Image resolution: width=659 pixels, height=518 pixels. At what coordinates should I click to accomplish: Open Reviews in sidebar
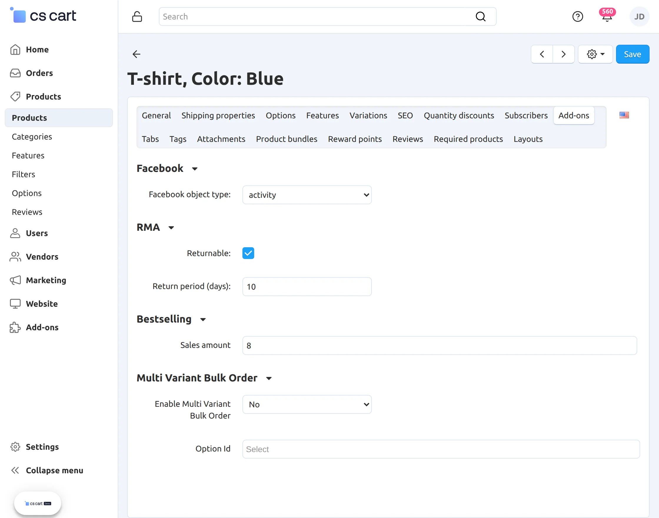coord(27,212)
